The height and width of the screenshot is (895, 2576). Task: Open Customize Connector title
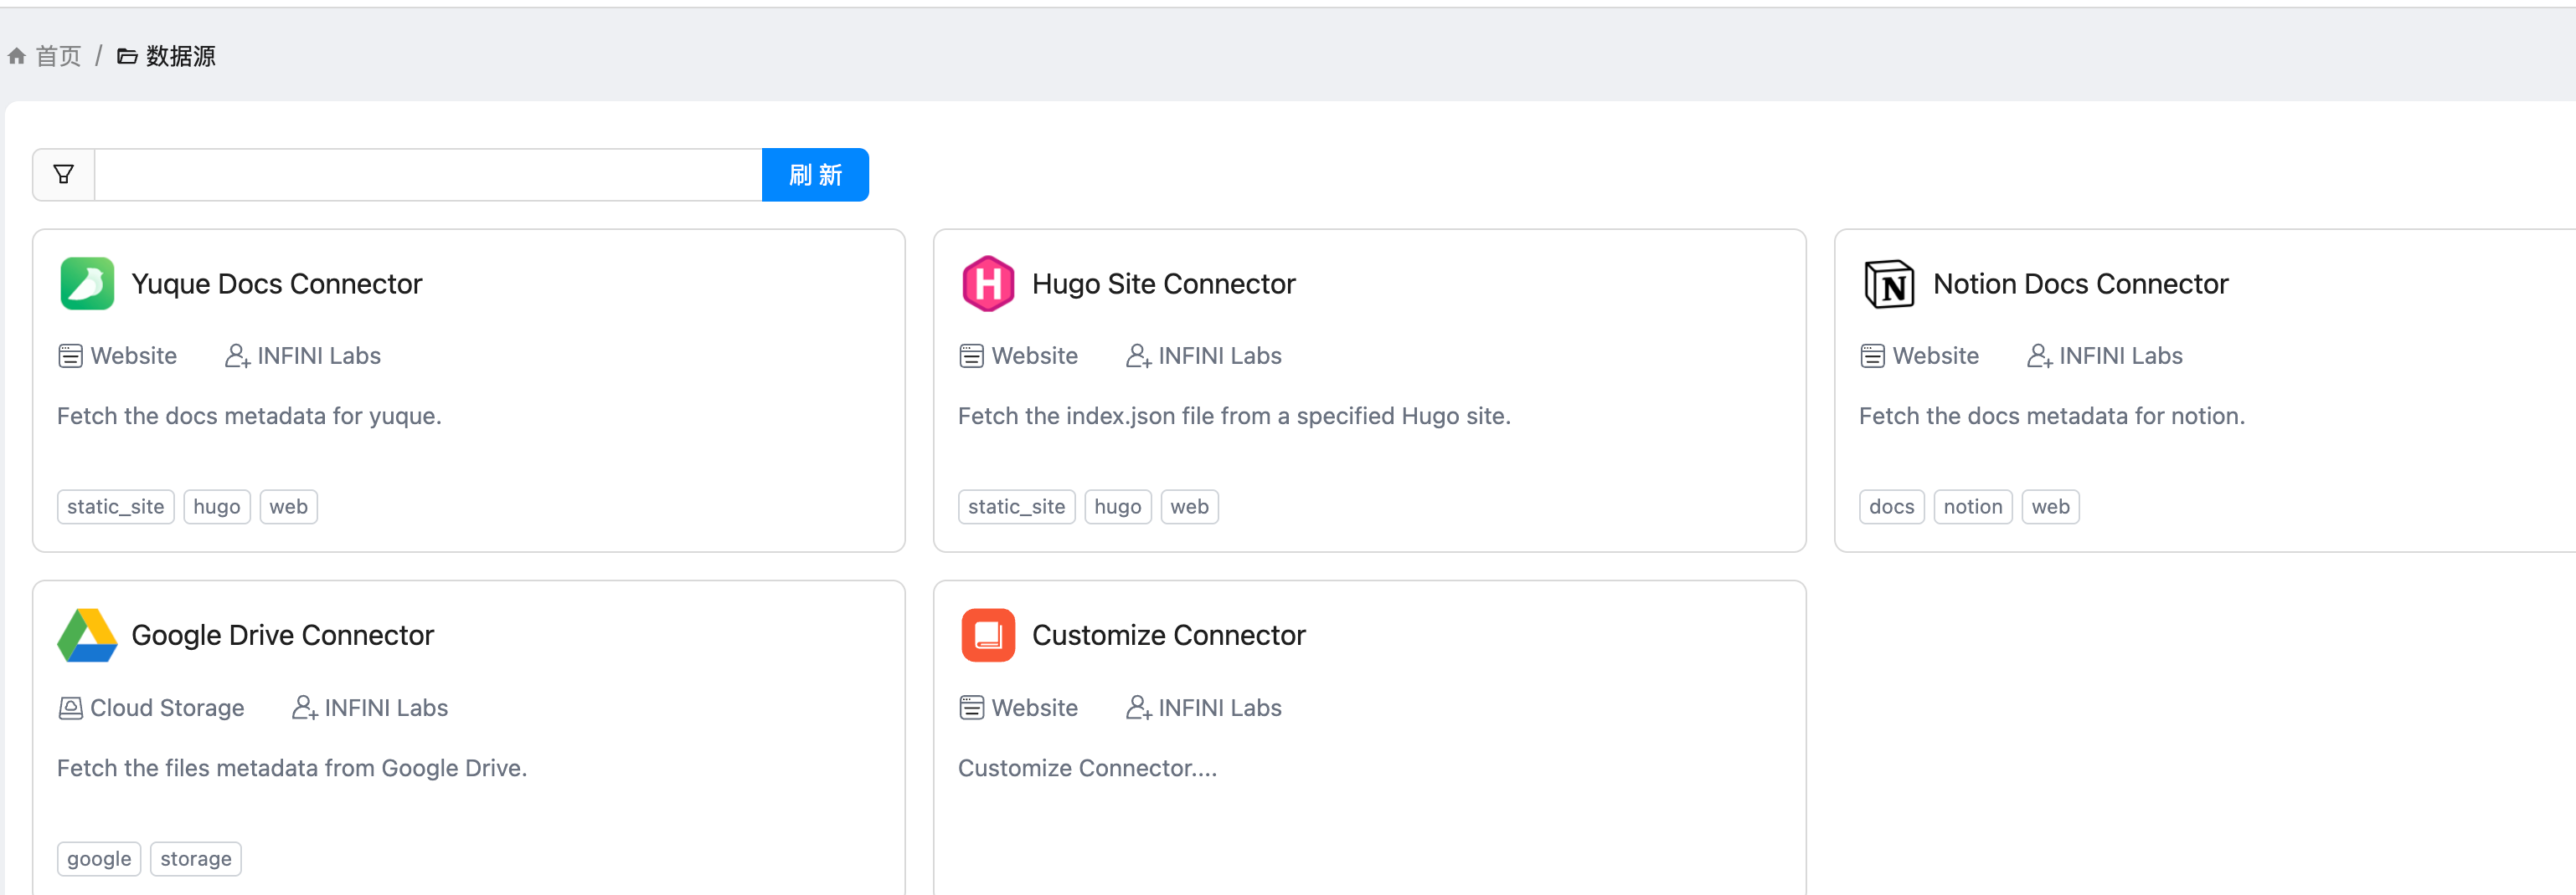1169,636
